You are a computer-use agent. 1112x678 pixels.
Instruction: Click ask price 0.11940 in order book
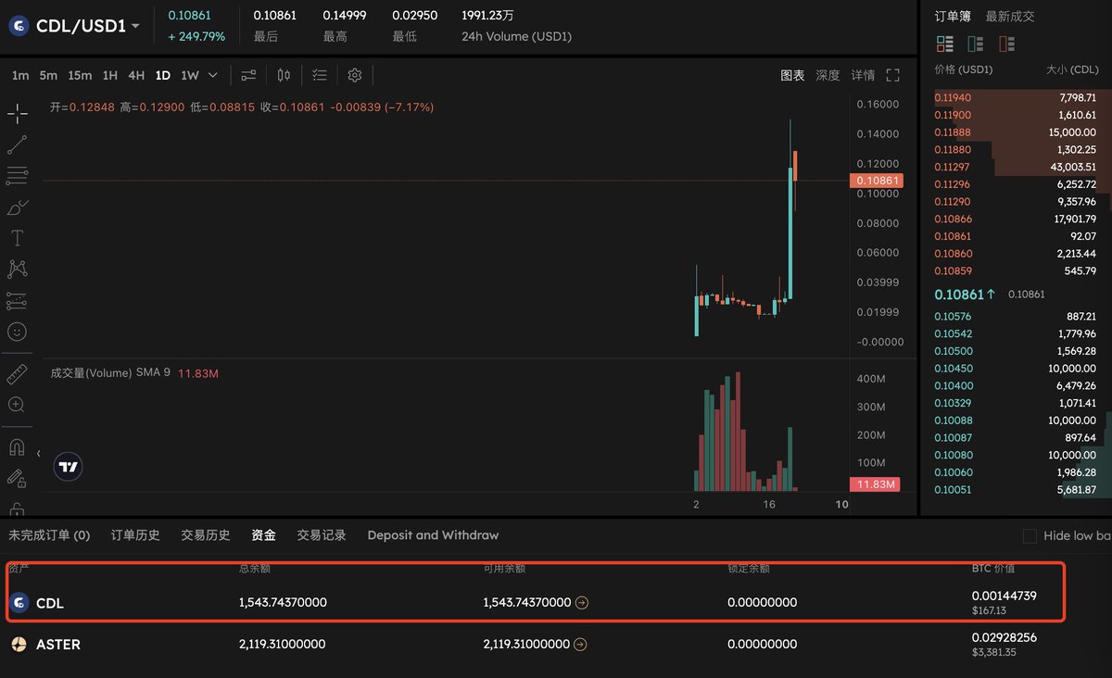coord(953,97)
